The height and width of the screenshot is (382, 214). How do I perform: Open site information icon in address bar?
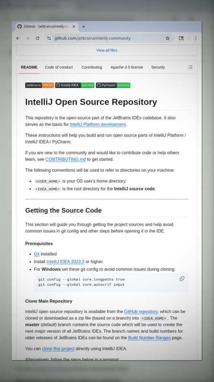point(49,38)
